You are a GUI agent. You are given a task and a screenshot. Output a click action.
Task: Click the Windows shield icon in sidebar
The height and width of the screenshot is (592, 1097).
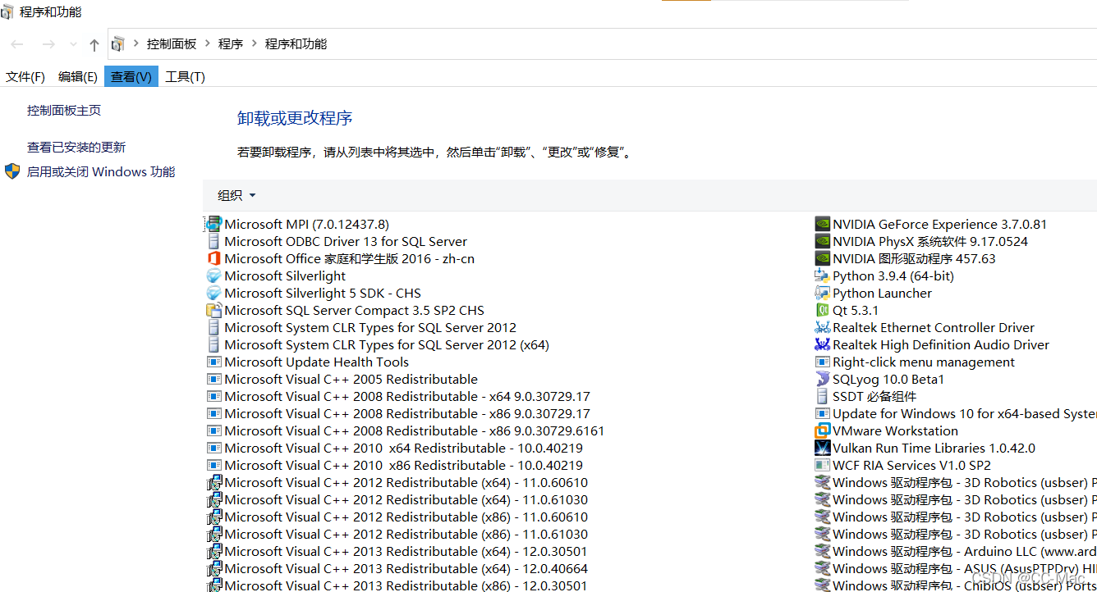(x=12, y=171)
